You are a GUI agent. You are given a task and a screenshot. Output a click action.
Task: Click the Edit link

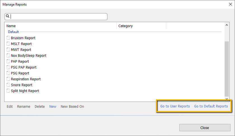[x=10, y=106]
